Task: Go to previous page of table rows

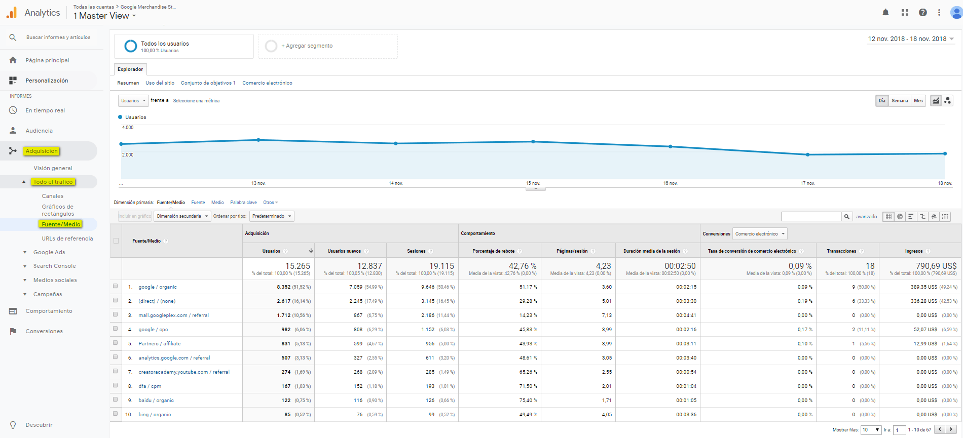Action: click(x=940, y=429)
